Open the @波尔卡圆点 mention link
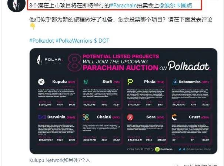Viewport: 224px width, 166px height. tap(175, 5)
